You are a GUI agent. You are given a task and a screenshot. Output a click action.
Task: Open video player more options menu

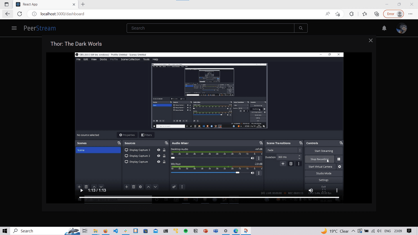click(x=337, y=190)
